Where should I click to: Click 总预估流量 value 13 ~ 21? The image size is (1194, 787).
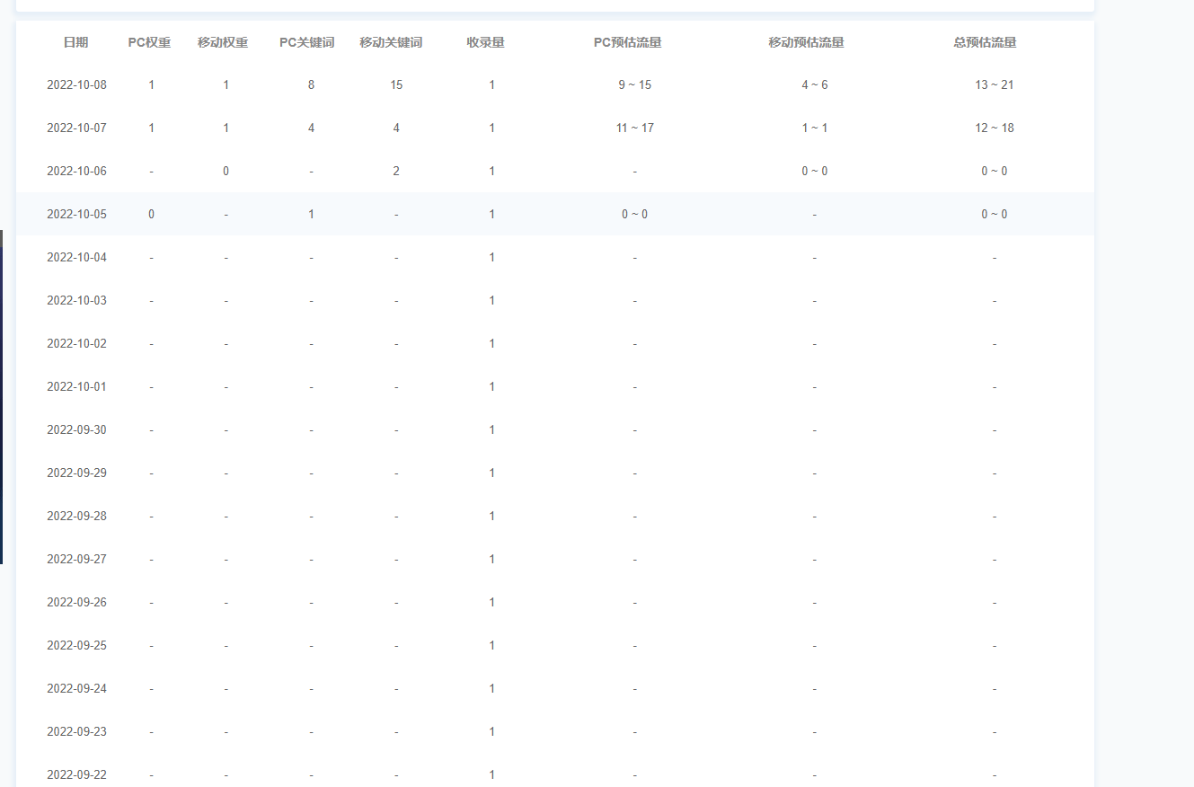(x=995, y=84)
